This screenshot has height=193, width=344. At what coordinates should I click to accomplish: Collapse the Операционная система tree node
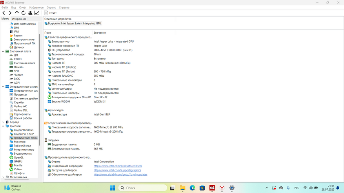coord(3,87)
